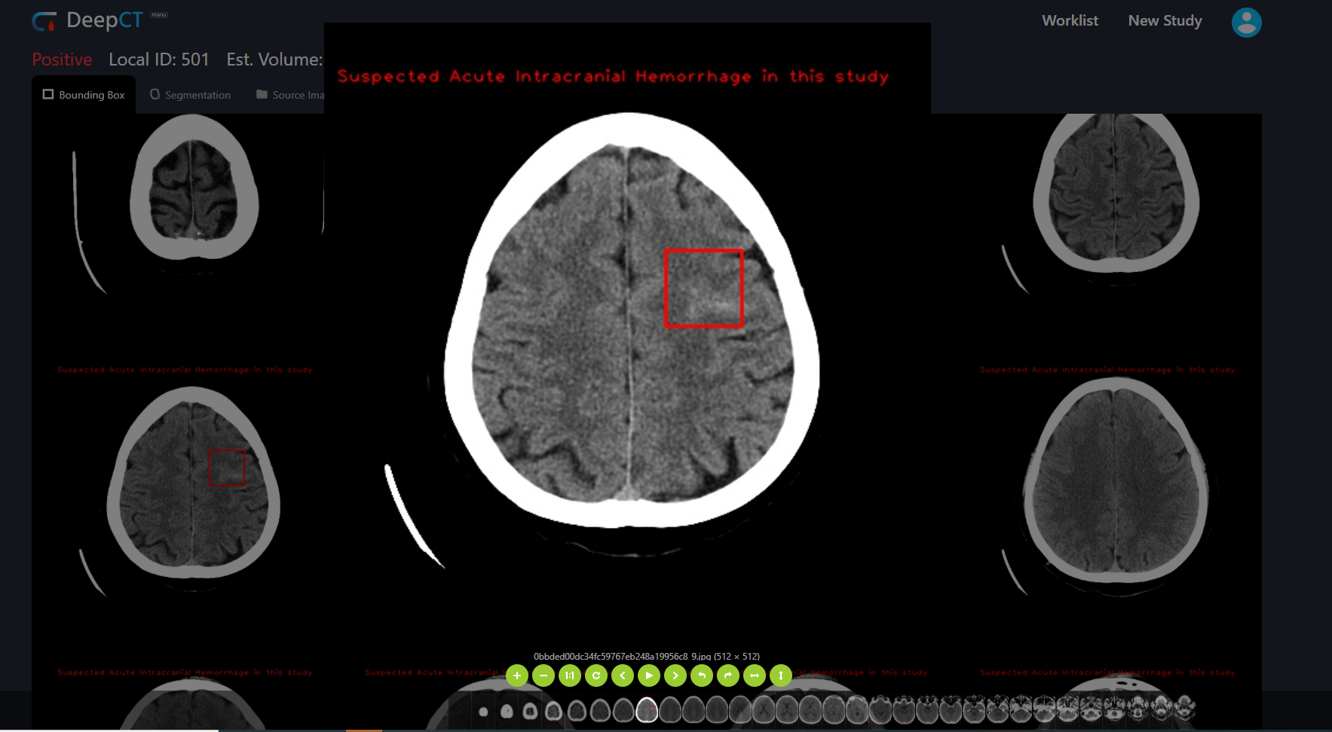
Task: Open the Source Images tab
Action: click(289, 95)
